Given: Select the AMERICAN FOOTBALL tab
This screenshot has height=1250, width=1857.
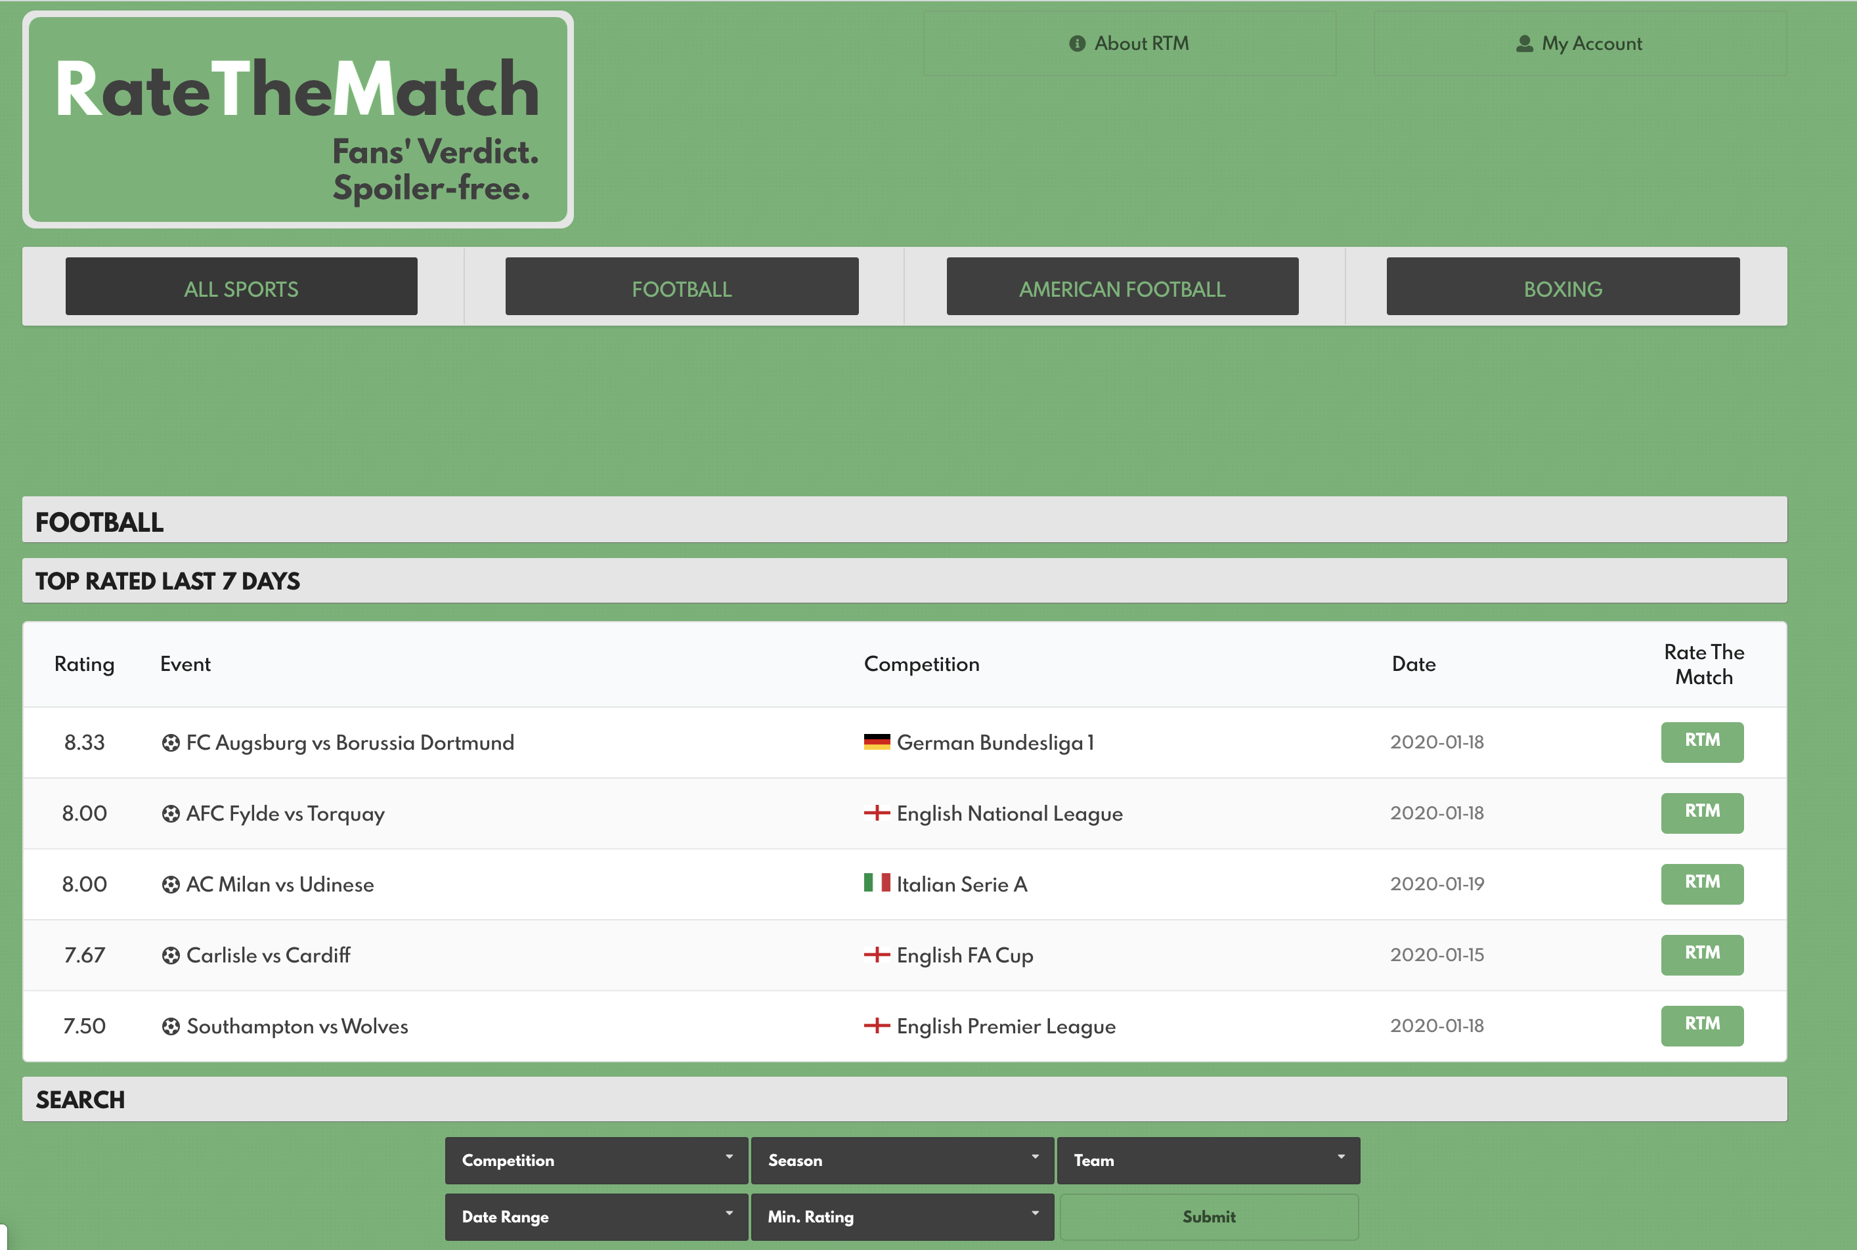Looking at the screenshot, I should click(x=1122, y=288).
